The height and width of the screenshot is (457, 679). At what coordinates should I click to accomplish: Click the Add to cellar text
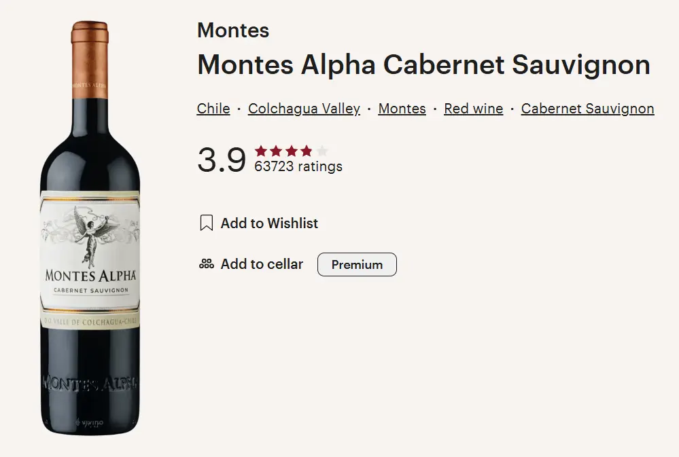262,264
